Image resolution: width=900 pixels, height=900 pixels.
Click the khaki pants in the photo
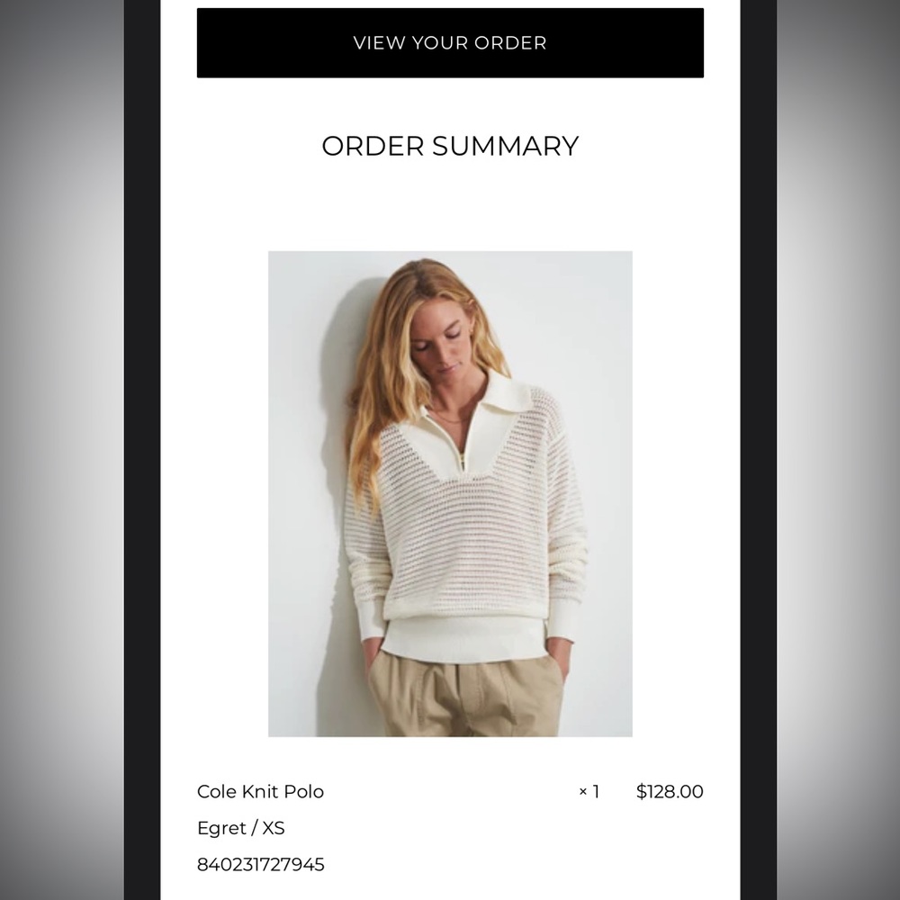pos(465,697)
